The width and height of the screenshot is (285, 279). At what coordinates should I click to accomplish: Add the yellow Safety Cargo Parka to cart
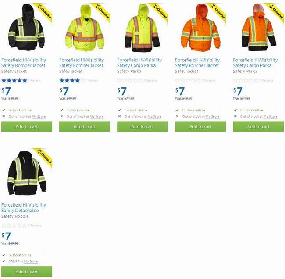pos(142,127)
